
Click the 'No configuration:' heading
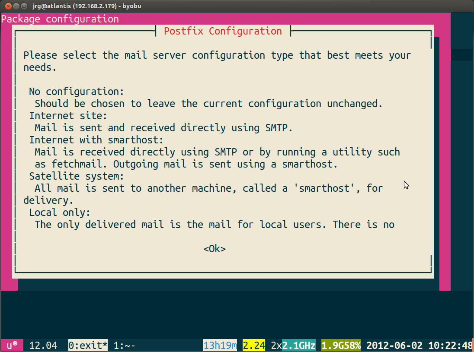pos(77,92)
